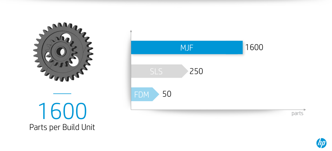Image resolution: width=332 pixels, height=151 pixels.
Task: Click the horizontal axis arrow tip
Action: (x=305, y=109)
